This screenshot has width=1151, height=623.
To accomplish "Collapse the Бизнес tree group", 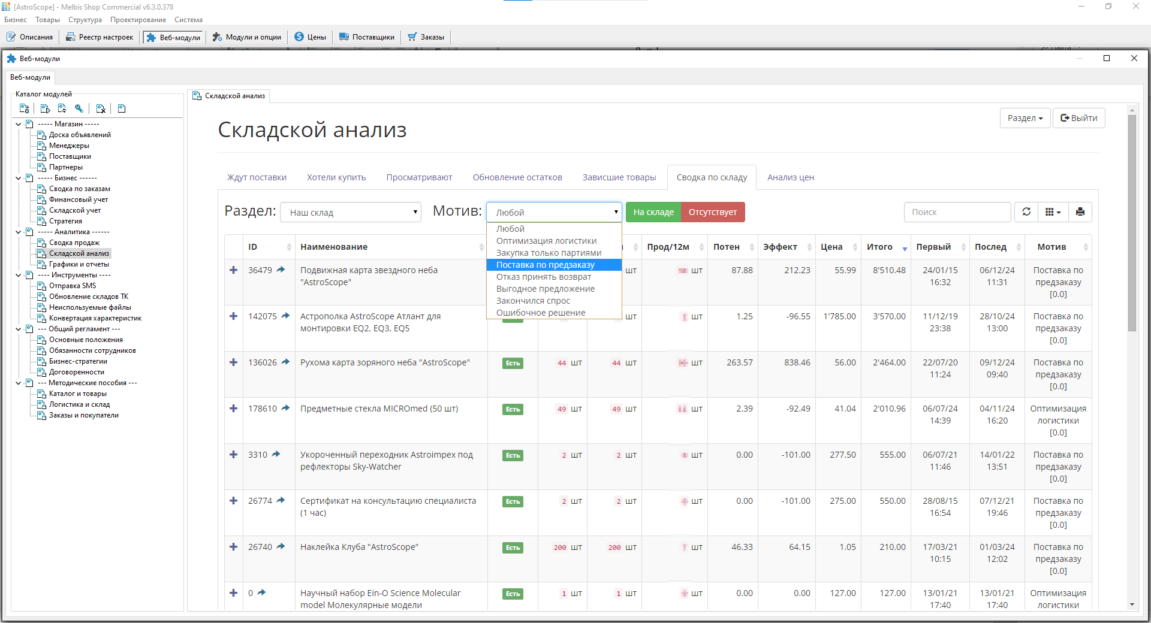I will [19, 178].
